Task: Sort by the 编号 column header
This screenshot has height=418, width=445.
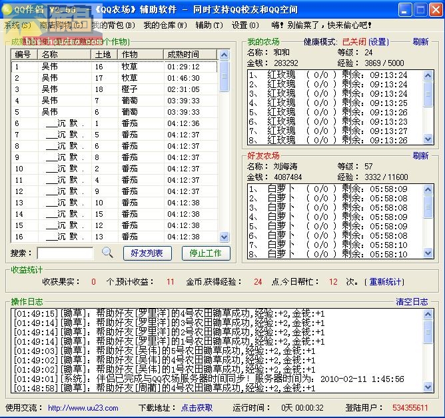Action: tap(25, 54)
